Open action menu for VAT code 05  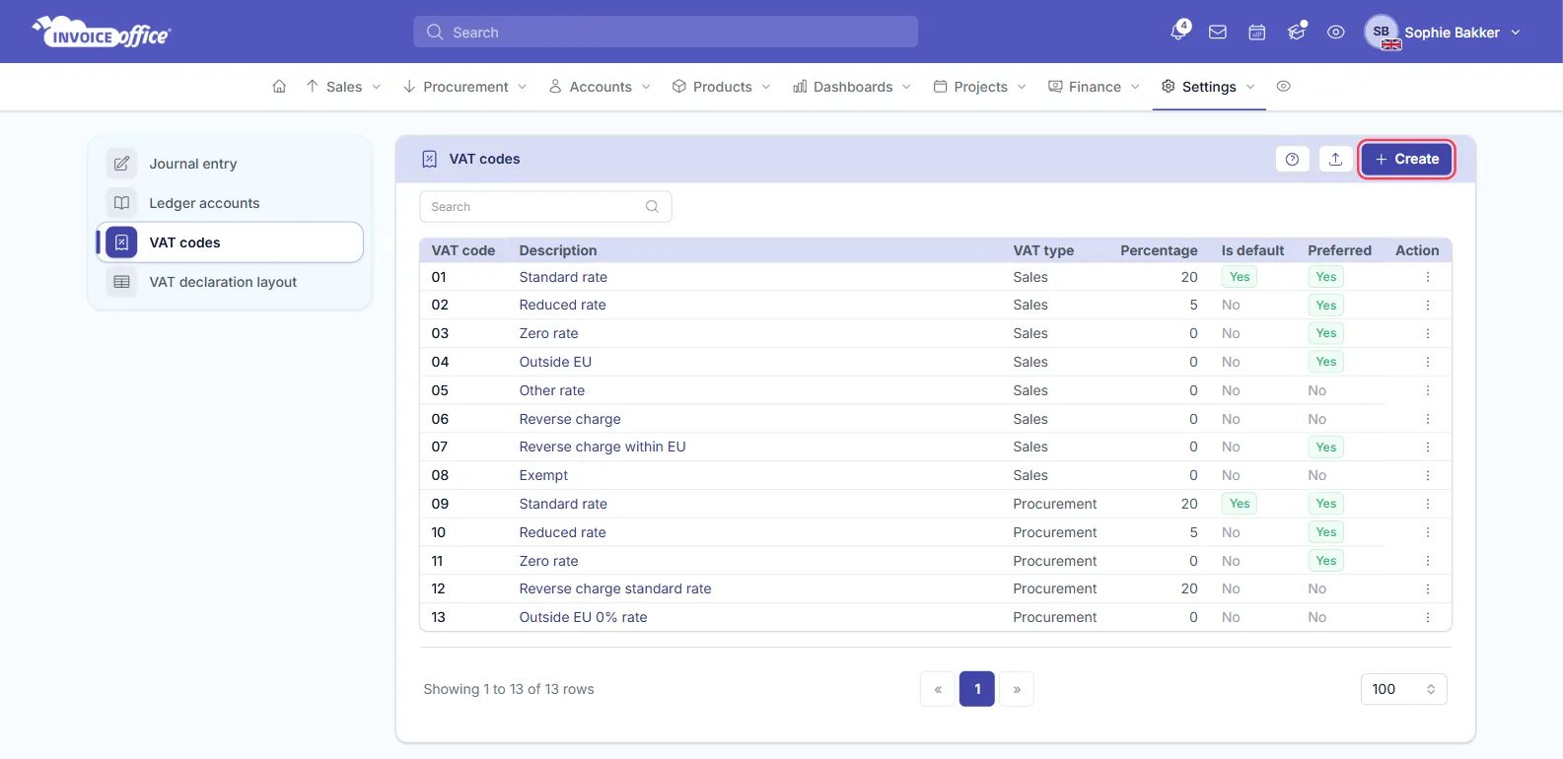[x=1427, y=390]
